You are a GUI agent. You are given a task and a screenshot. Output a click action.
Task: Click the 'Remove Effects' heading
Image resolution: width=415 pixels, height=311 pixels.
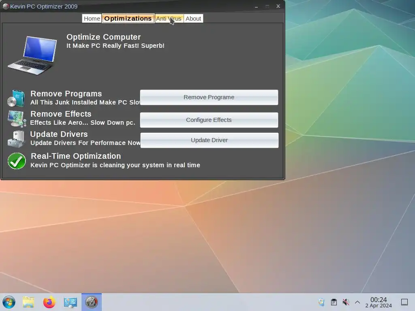point(61,114)
